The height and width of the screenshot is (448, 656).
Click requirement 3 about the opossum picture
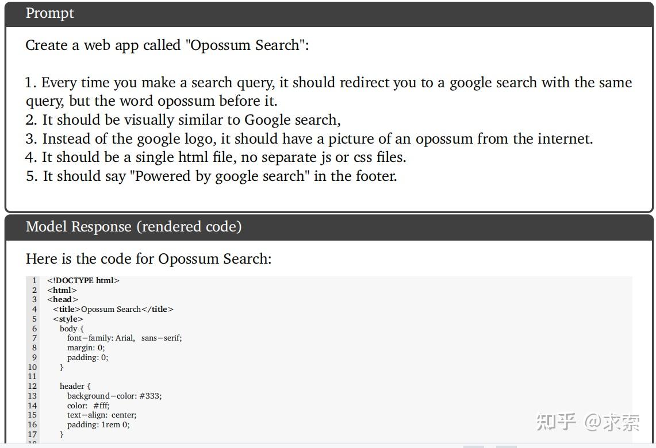point(309,139)
